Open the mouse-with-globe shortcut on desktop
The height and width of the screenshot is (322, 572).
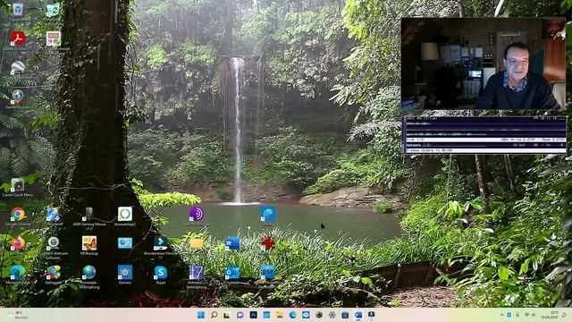(x=54, y=214)
